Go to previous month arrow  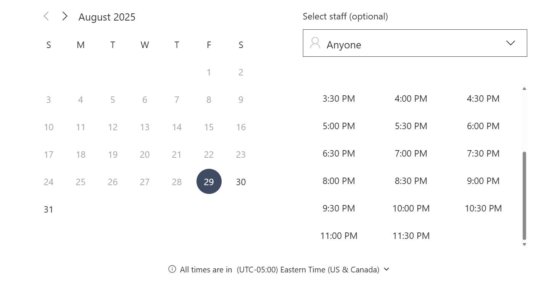46,16
